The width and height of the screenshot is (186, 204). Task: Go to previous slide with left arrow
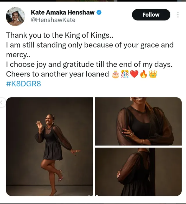(x=2, y=103)
